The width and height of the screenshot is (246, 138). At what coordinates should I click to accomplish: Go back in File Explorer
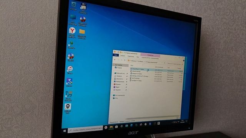tap(115, 60)
